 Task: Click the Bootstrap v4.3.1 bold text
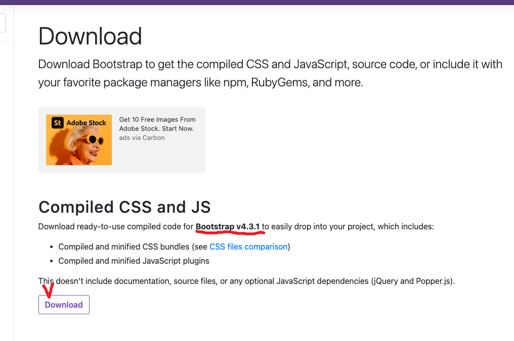228,226
